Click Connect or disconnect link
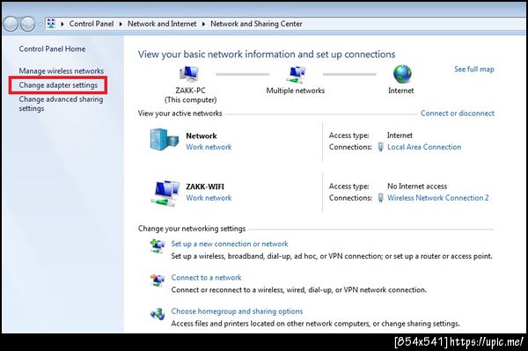This screenshot has height=351, width=528. pyautogui.click(x=458, y=113)
